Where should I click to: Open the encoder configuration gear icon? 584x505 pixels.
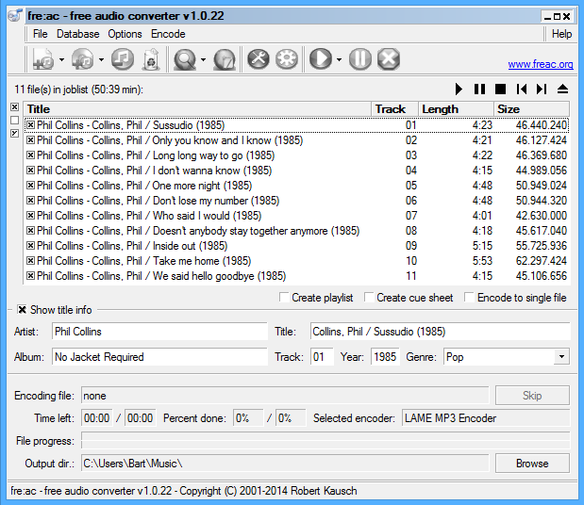(287, 59)
